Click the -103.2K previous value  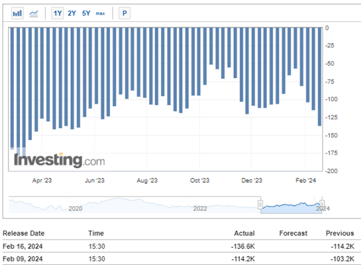point(342,259)
